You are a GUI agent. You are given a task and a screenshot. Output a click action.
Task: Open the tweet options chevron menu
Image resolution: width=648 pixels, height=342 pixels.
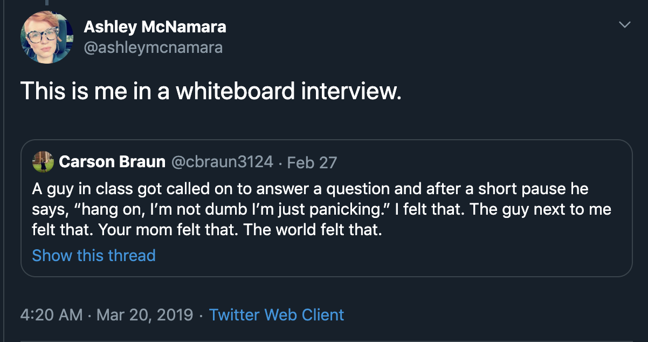point(624,25)
